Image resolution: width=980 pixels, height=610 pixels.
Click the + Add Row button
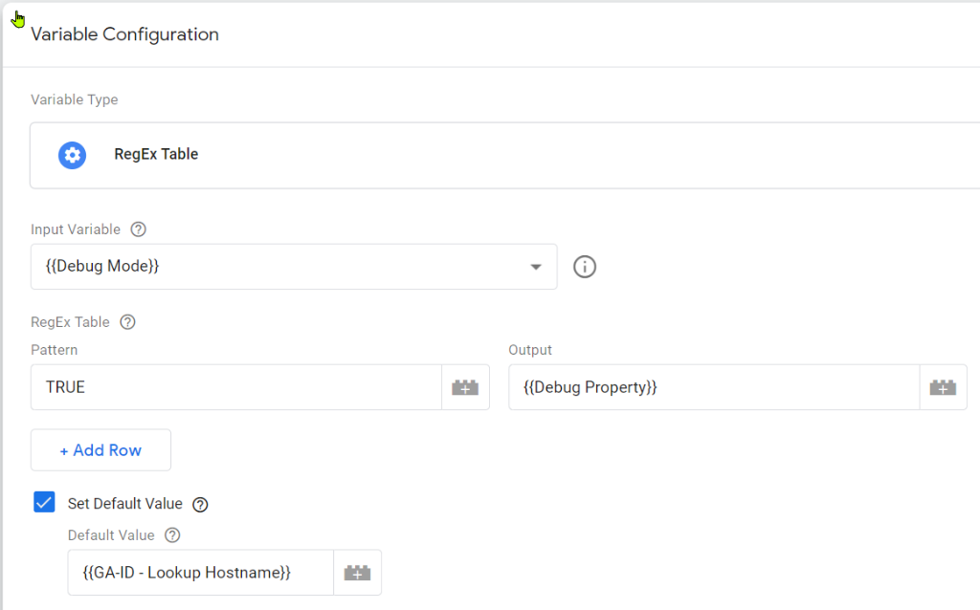[100, 450]
